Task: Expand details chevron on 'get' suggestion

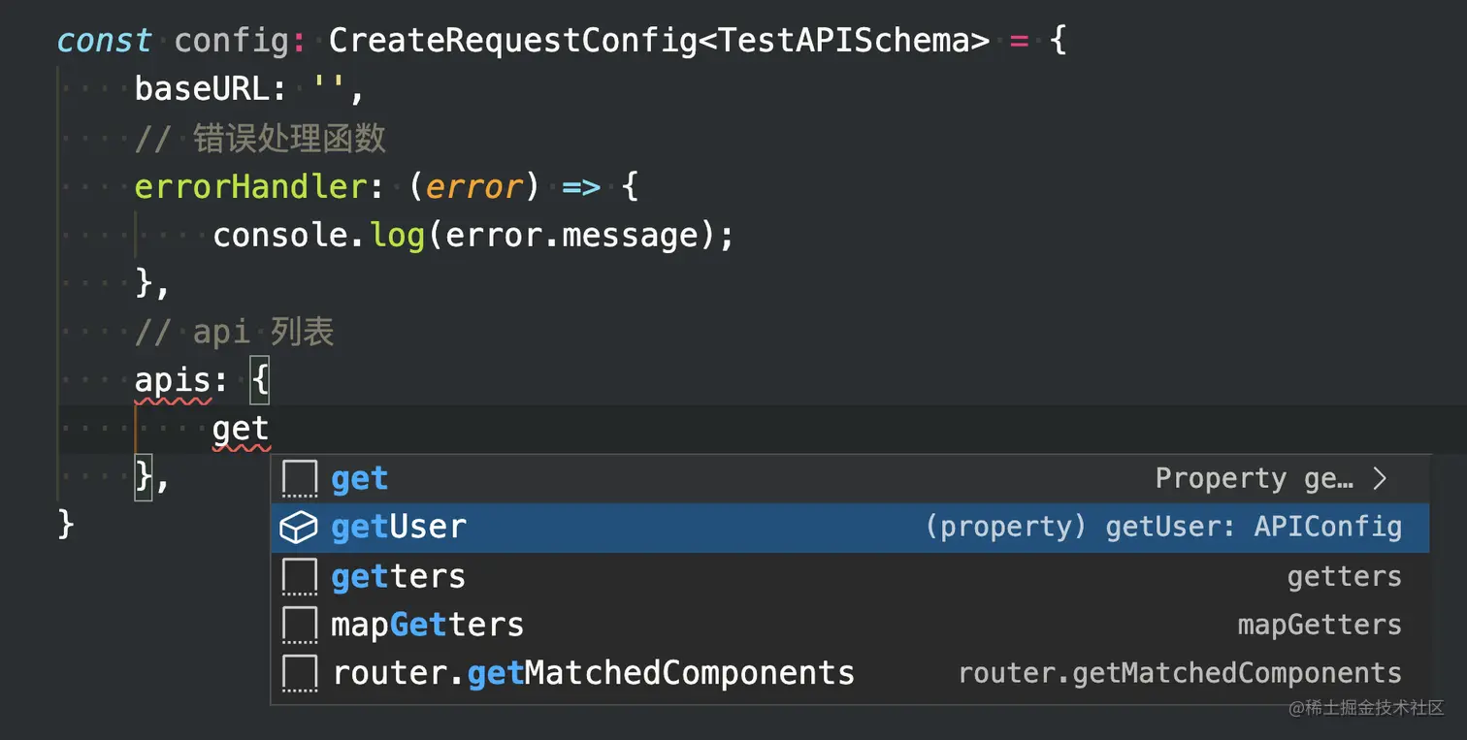Action: click(1381, 478)
